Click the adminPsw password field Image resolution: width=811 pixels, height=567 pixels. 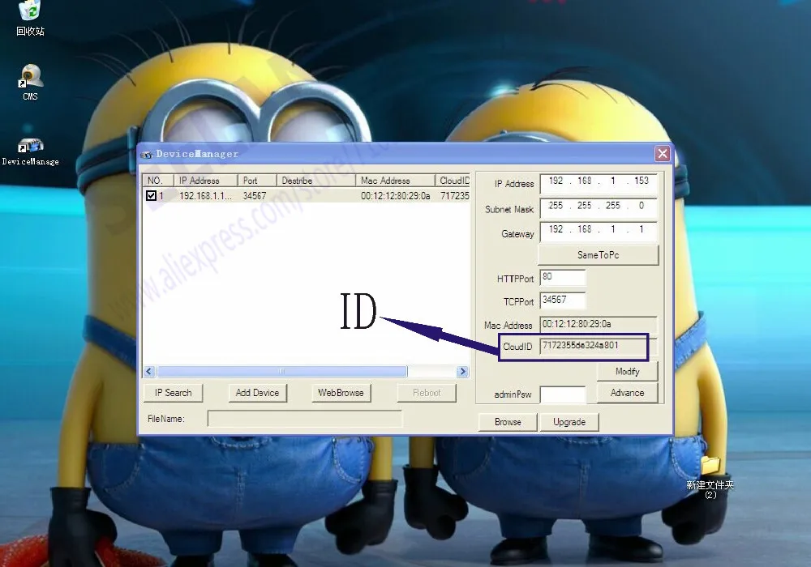563,395
